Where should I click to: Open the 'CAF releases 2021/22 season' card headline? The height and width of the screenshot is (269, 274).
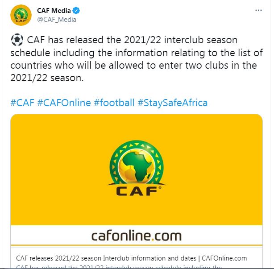(131, 258)
